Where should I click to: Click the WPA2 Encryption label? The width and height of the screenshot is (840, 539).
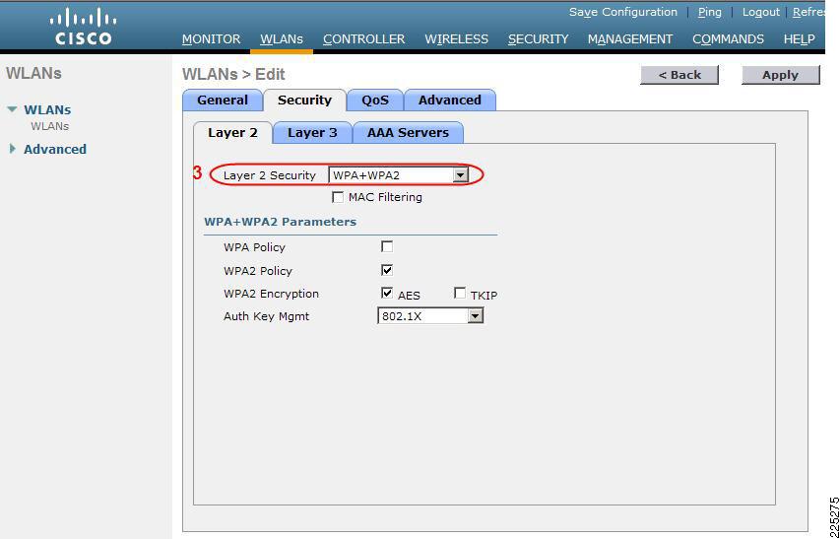pyautogui.click(x=271, y=294)
